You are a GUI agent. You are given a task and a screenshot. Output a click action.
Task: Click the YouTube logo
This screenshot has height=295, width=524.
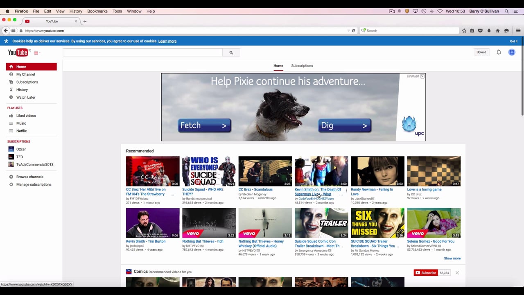tap(18, 52)
